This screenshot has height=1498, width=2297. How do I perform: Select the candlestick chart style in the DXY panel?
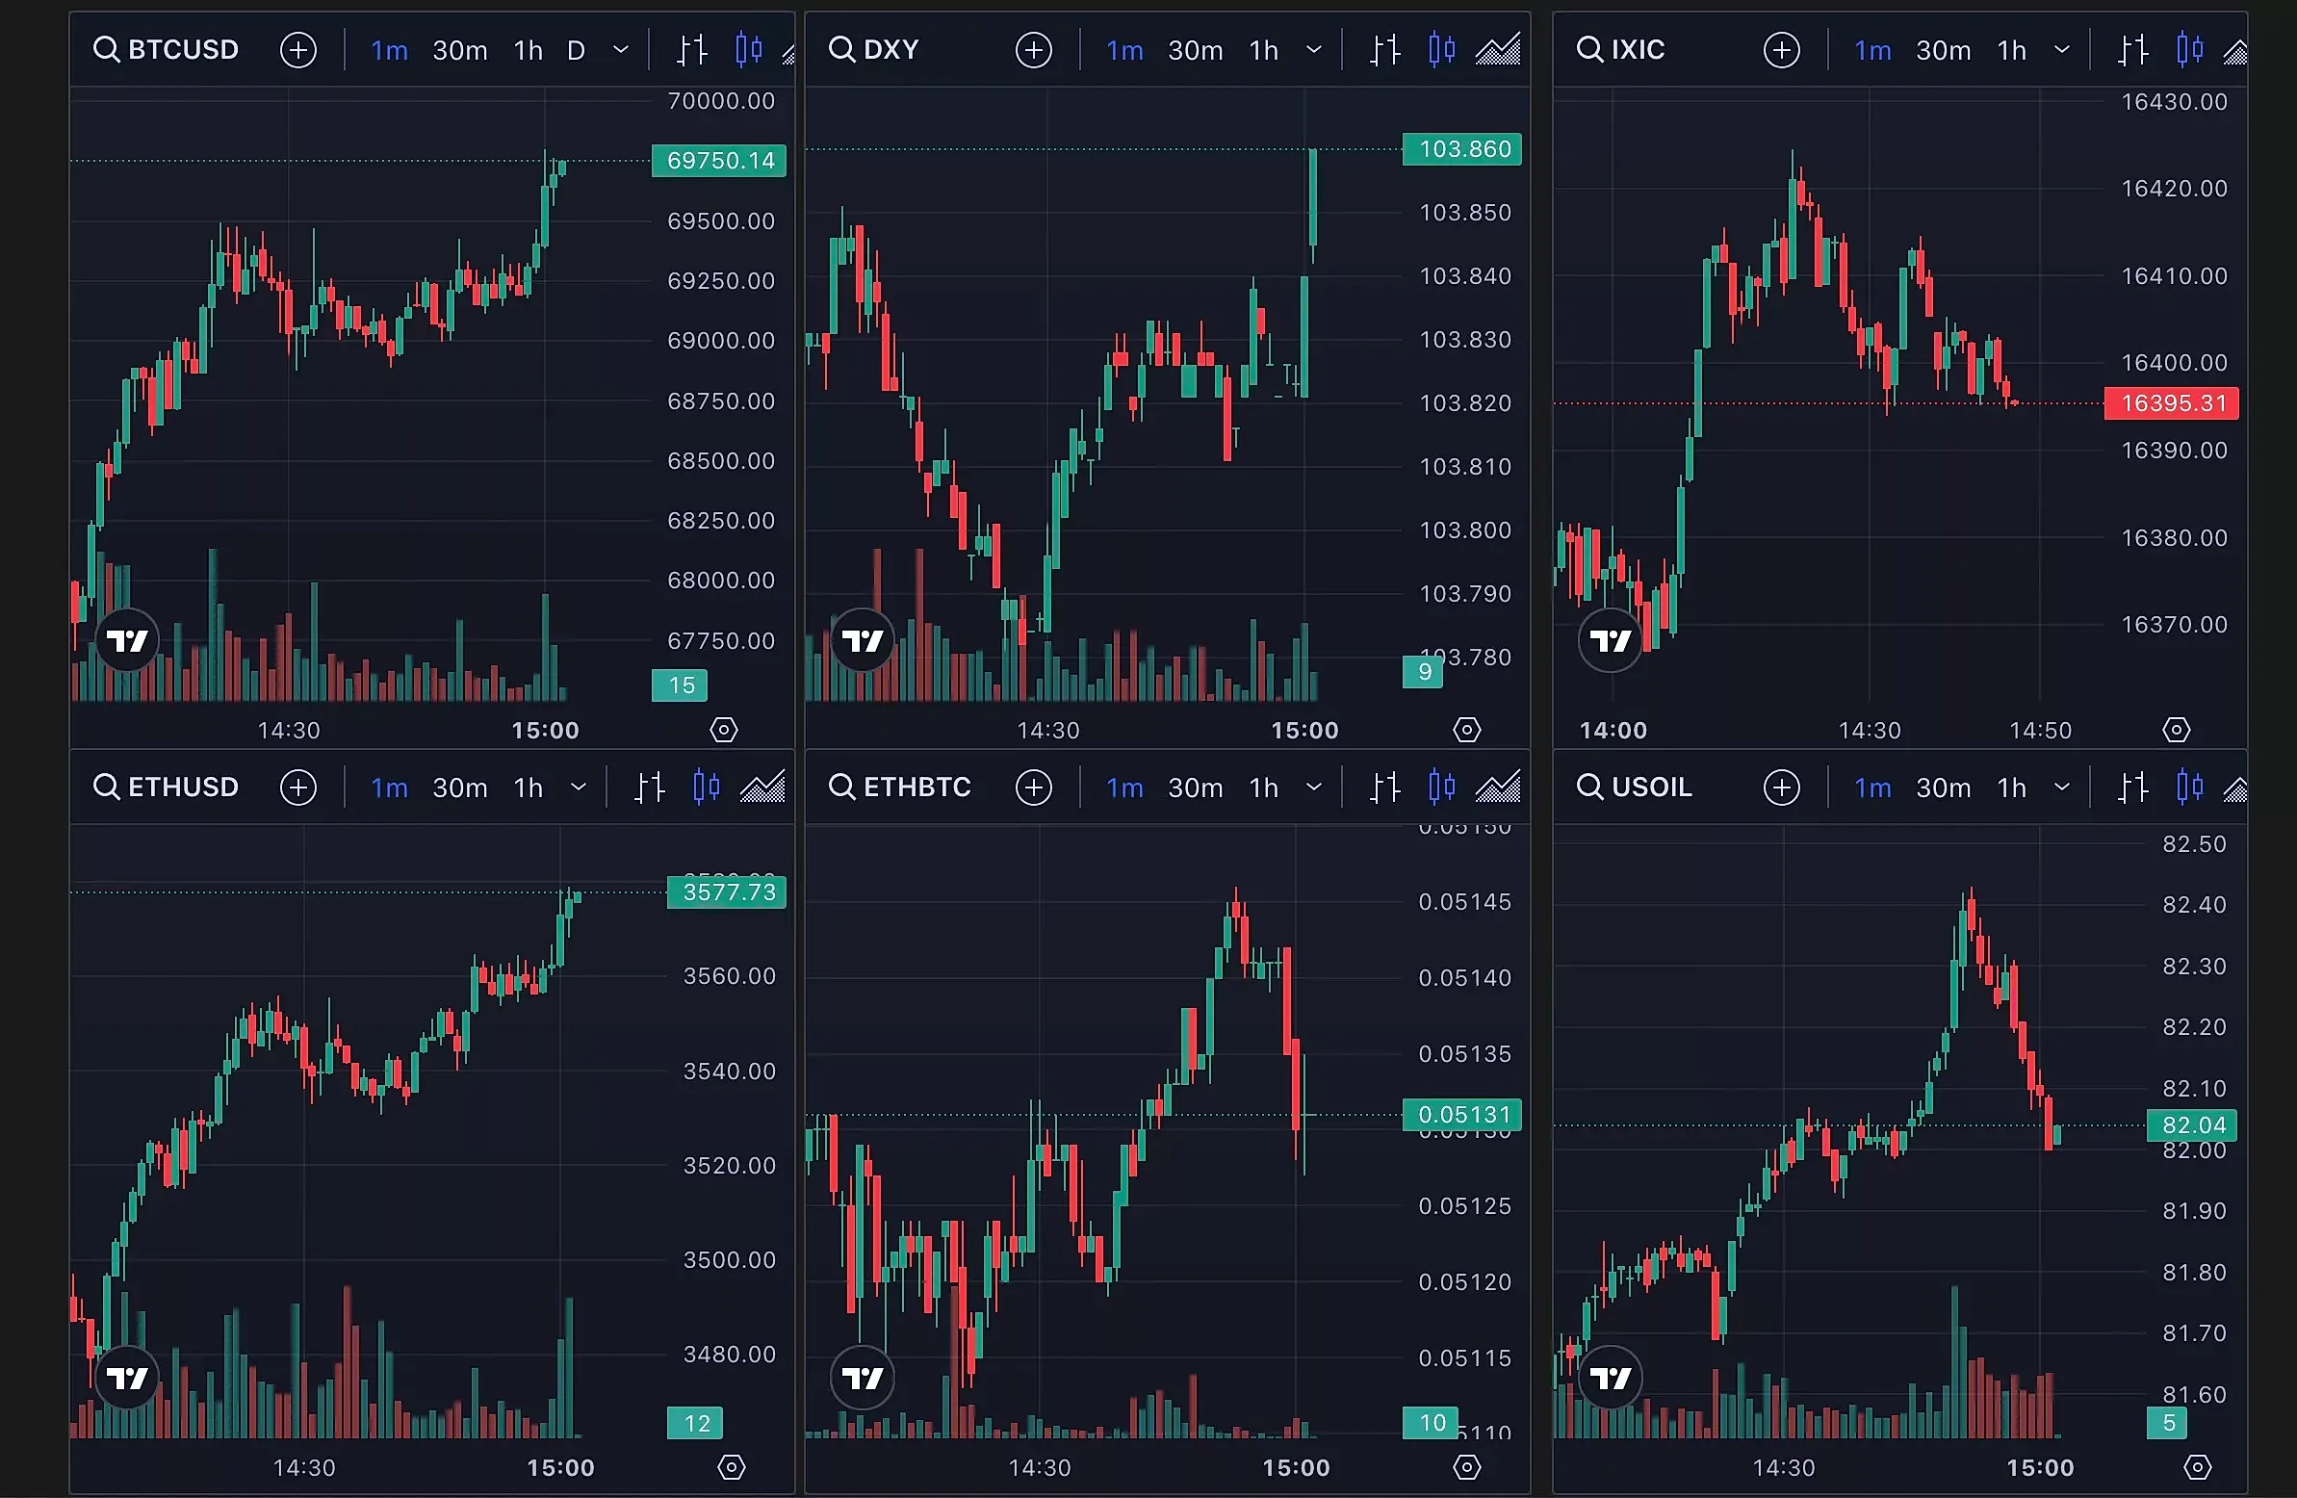point(1441,49)
